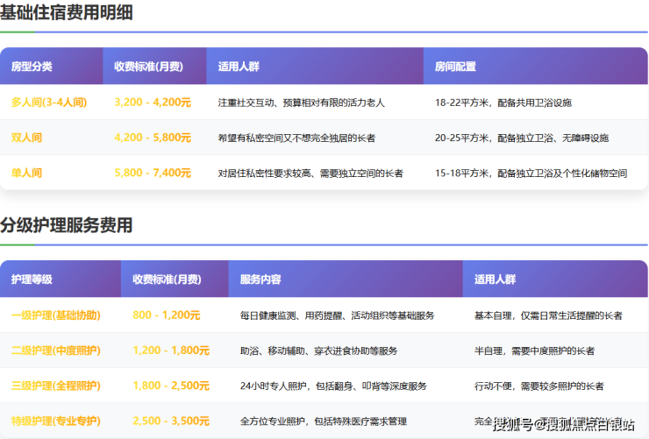Click the 18-22平方米 shared bathroom description
The height and width of the screenshot is (439, 649).
(x=503, y=103)
